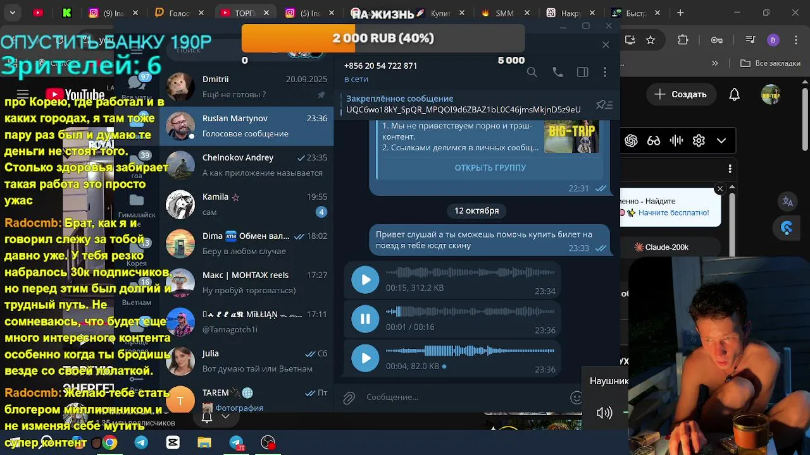Open Dima Обмен вал... chat
This screenshot has width=810, height=455.
247,243
